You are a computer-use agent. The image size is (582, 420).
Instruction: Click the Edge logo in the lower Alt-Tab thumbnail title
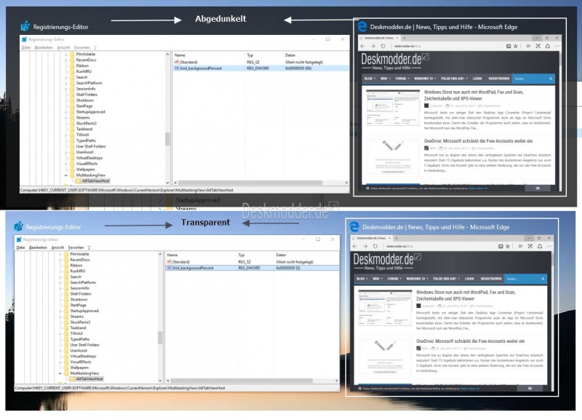[355, 228]
